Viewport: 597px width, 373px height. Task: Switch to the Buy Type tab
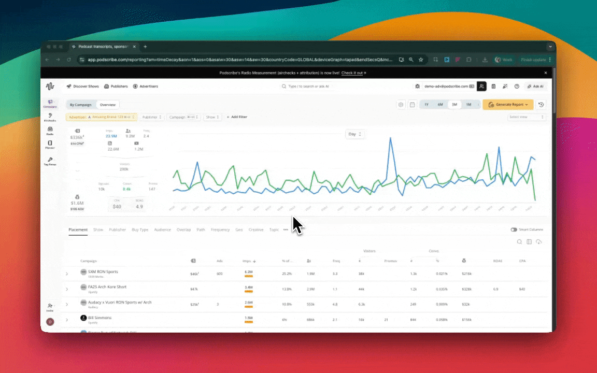(x=140, y=229)
